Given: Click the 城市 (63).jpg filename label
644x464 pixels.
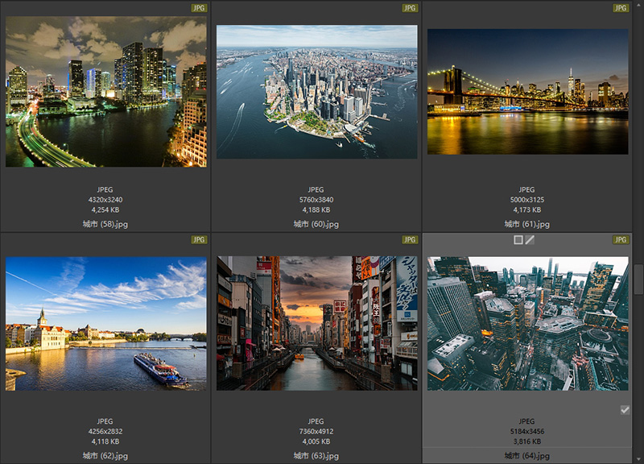Looking at the screenshot, I should pyautogui.click(x=316, y=456).
